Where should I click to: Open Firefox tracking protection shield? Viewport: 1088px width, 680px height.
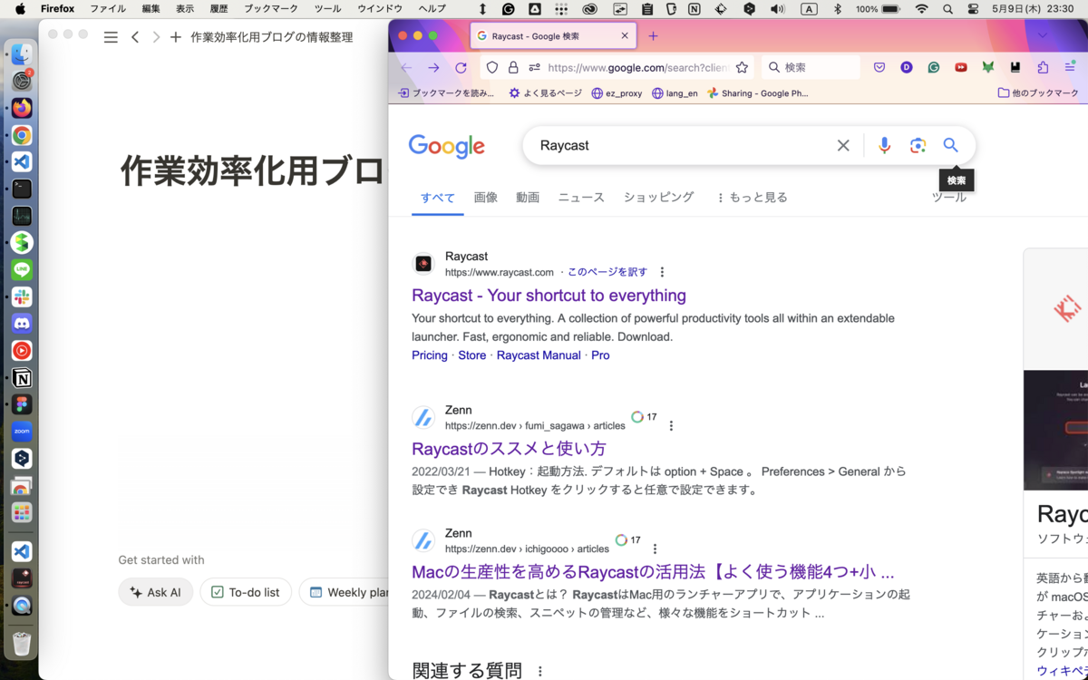pyautogui.click(x=492, y=68)
